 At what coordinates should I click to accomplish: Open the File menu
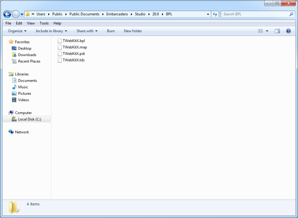pyautogui.click(x=8, y=23)
